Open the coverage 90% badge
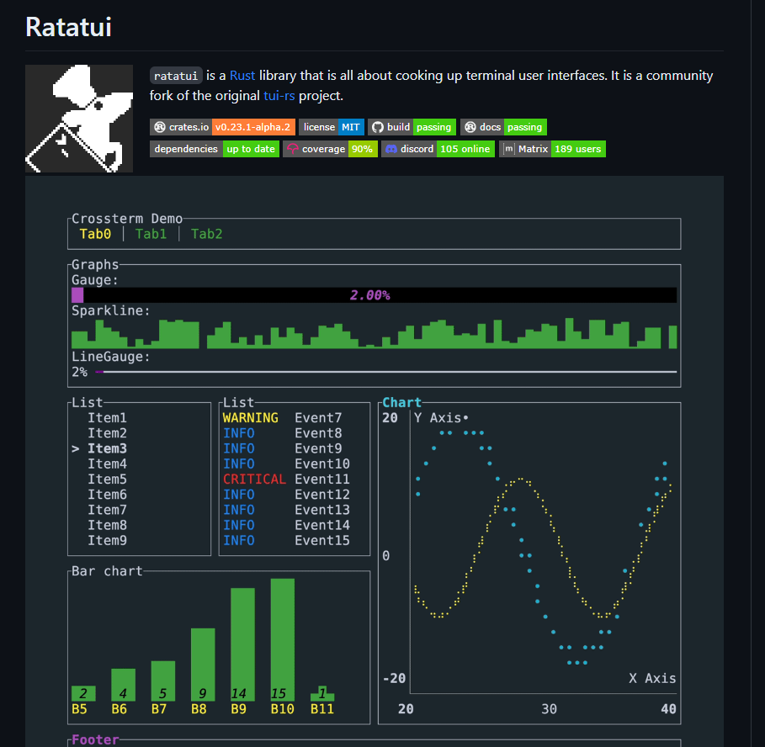765x747 pixels. (x=332, y=149)
